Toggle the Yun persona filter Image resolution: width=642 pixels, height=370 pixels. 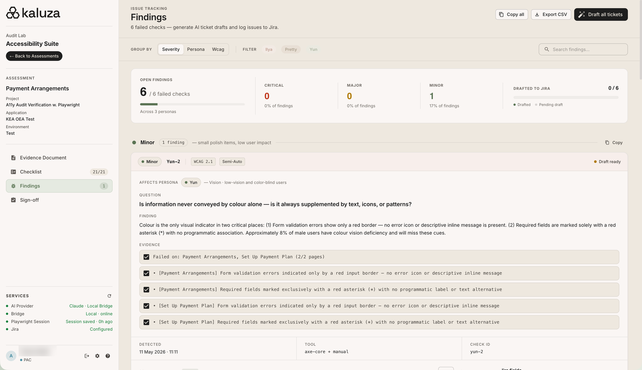pyautogui.click(x=313, y=49)
